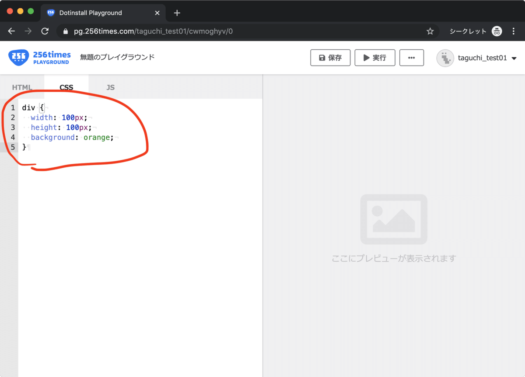Screen dimensions: 525x377
Task: Place cursor on 'div {' line
Action: tap(33, 107)
